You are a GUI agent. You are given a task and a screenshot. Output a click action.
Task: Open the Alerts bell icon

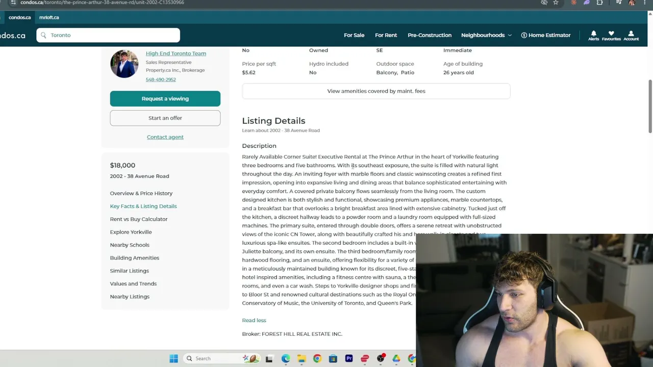click(x=593, y=34)
